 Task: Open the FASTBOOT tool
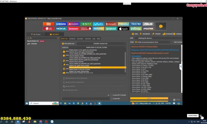(x=145, y=34)
